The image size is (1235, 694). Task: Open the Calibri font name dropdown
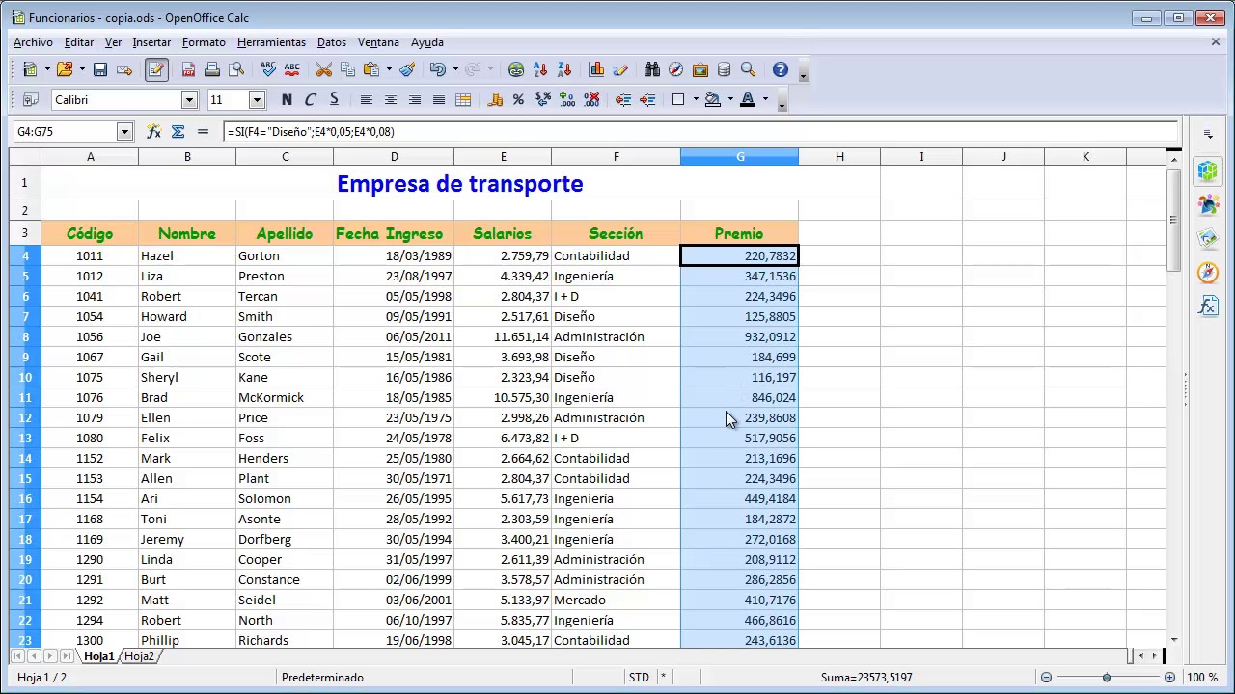189,99
